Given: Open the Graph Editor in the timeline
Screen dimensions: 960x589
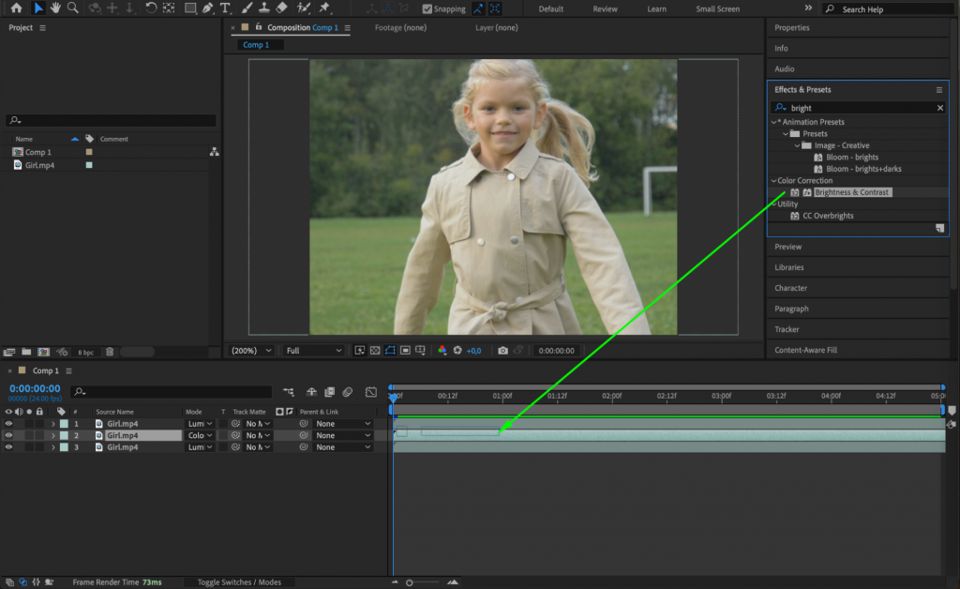Looking at the screenshot, I should (x=371, y=392).
